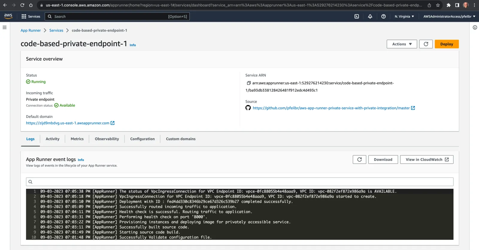Expand the Actions dropdown
The width and height of the screenshot is (479, 250).
coord(402,44)
